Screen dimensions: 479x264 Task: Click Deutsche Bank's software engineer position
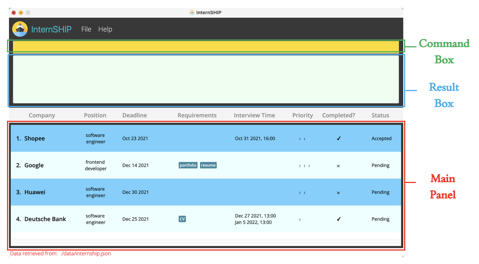click(96, 219)
